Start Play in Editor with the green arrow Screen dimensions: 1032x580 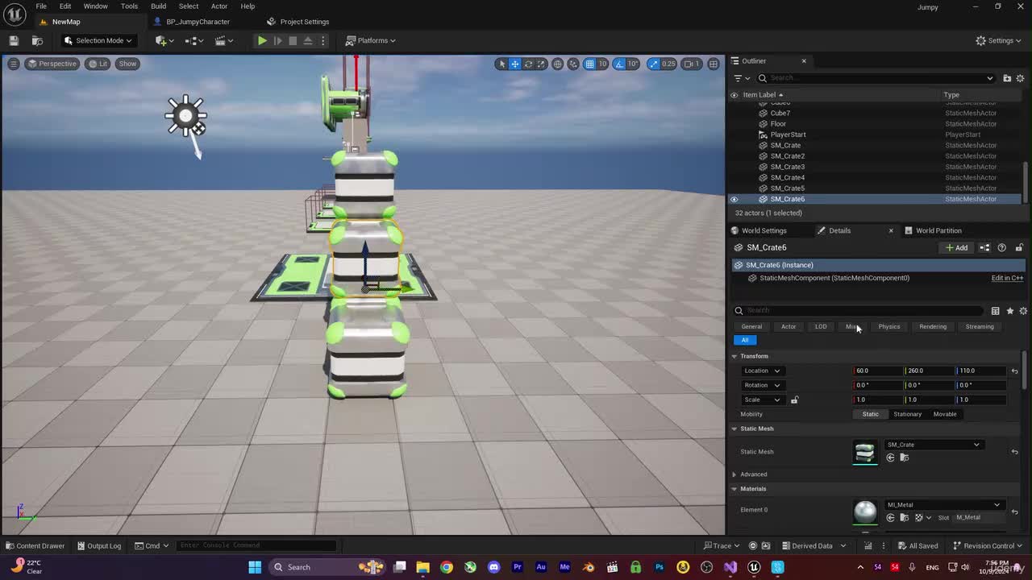click(262, 40)
